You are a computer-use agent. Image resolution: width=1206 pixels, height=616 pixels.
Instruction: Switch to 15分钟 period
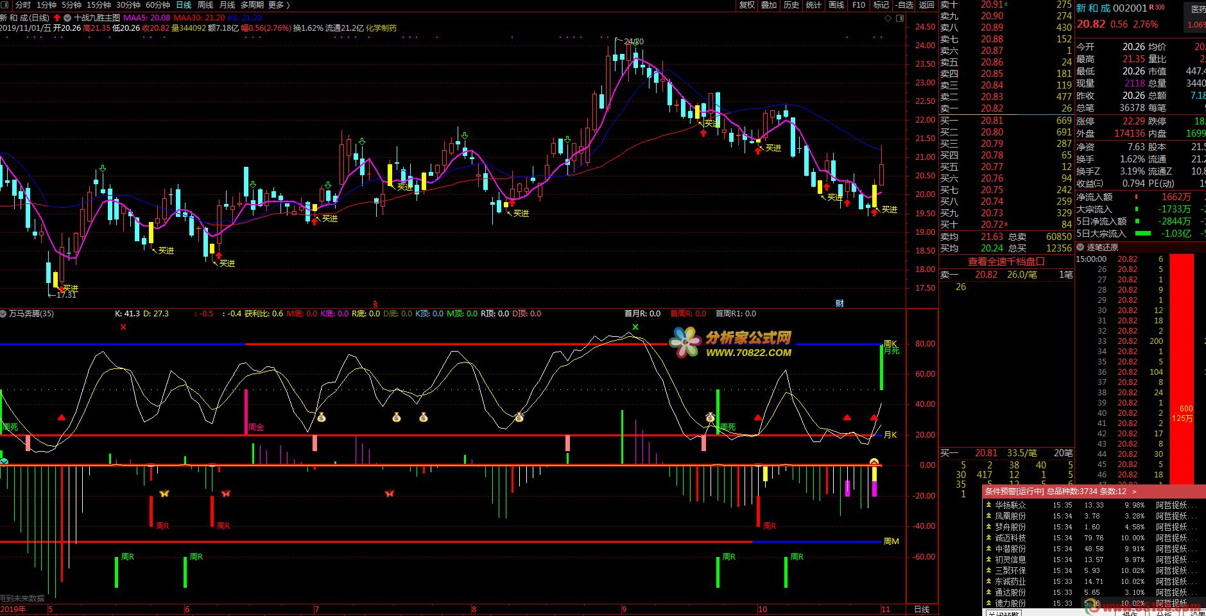click(x=99, y=4)
